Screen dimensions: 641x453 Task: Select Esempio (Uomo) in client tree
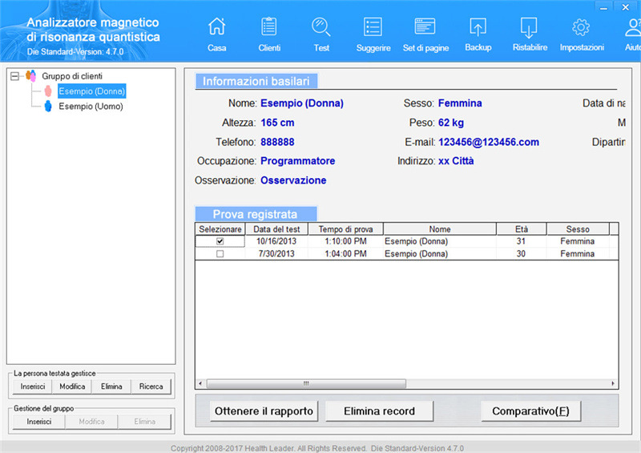click(91, 106)
